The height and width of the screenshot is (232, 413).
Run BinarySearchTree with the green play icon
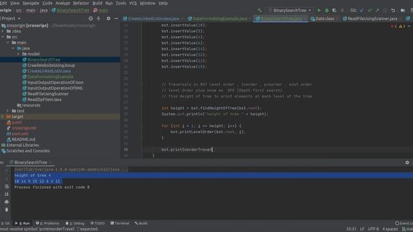319,10
